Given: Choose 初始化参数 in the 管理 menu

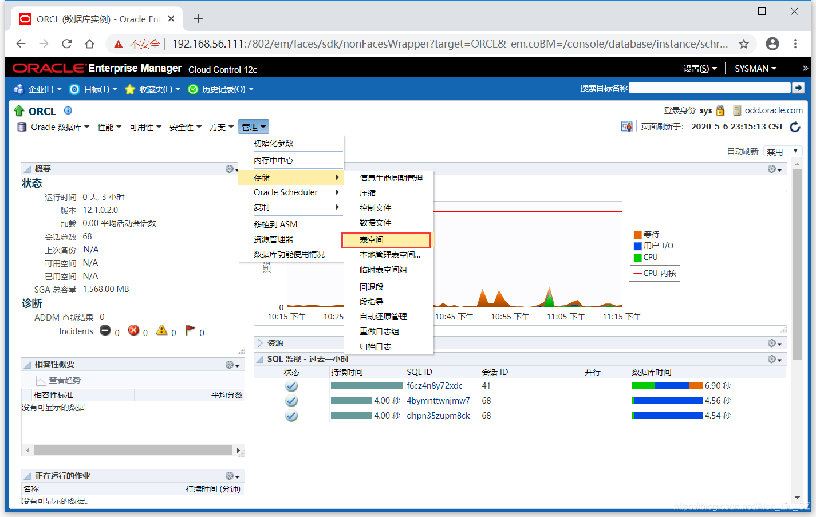Looking at the screenshot, I should coord(274,143).
